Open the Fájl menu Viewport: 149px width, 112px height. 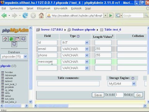4,8
